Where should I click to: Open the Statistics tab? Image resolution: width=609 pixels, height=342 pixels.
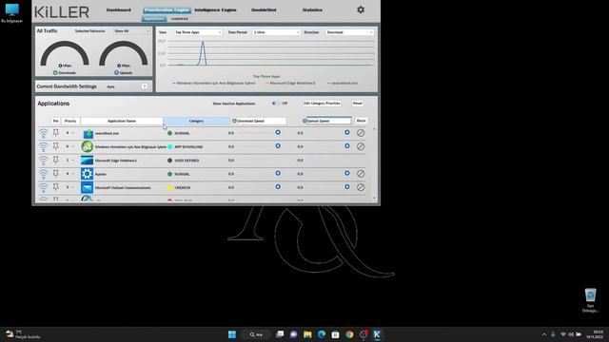(312, 10)
